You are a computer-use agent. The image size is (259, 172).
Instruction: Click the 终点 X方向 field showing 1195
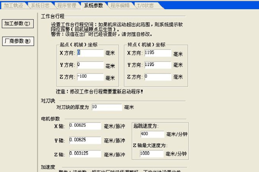[x=158, y=53]
